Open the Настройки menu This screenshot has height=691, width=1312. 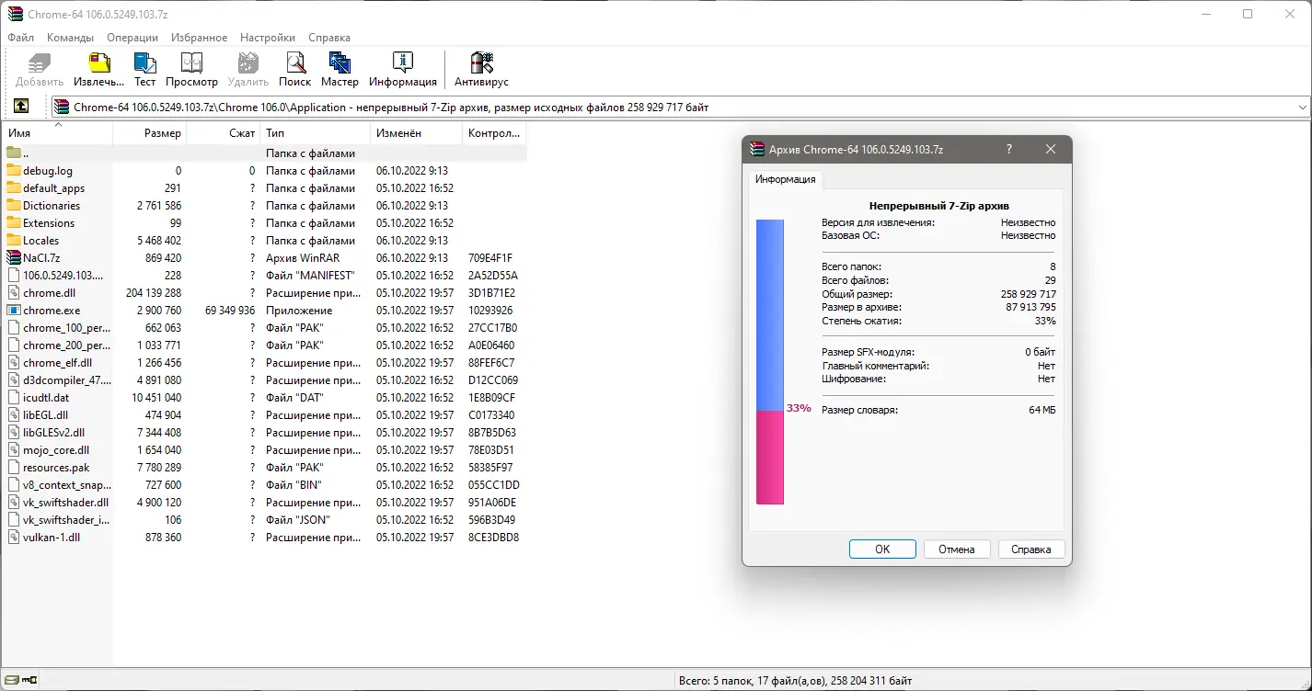point(267,38)
